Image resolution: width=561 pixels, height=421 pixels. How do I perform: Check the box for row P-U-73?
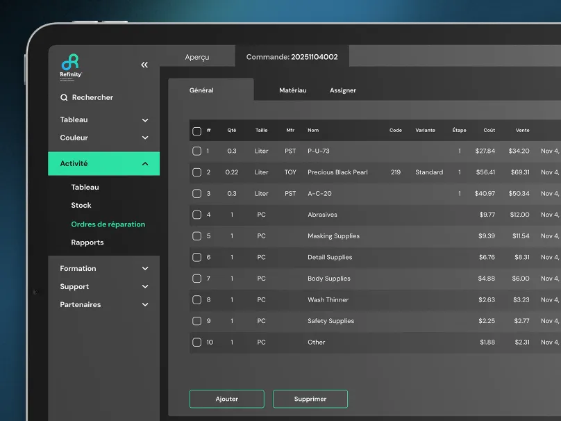coord(196,151)
